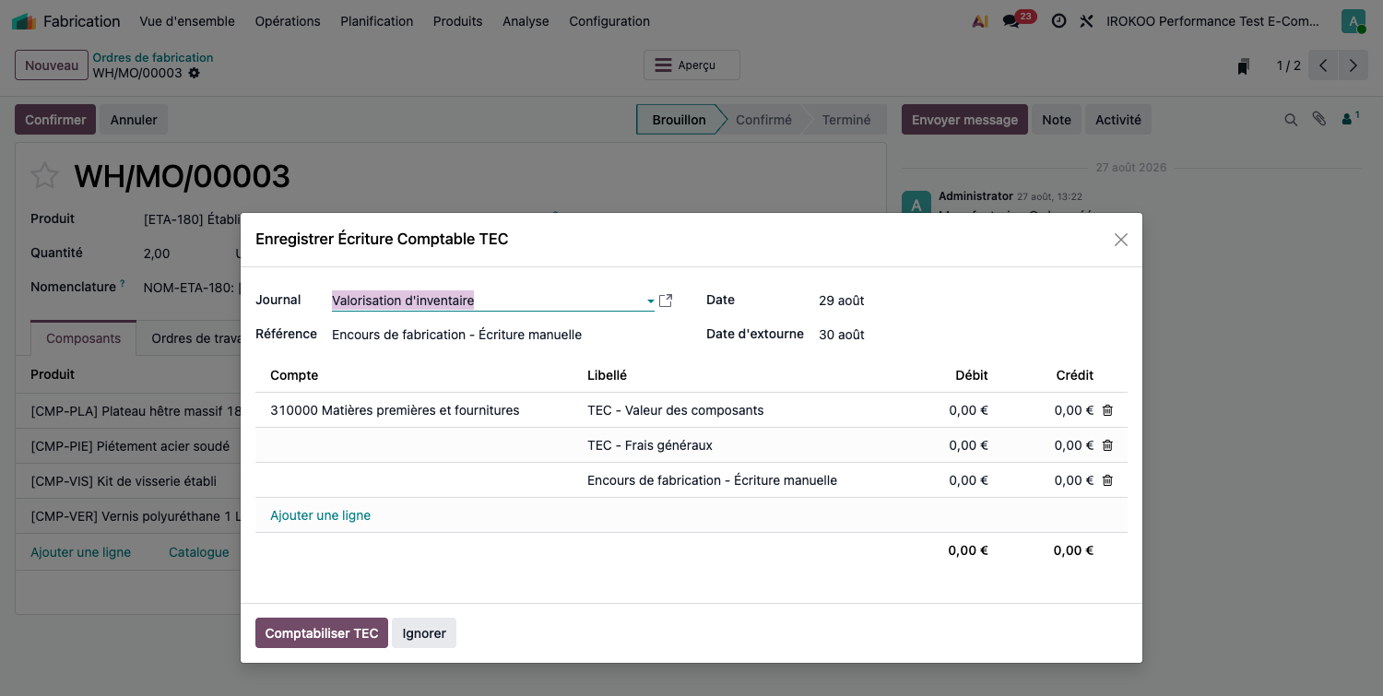Click the Annuler button
1383x696 pixels.
(x=134, y=120)
